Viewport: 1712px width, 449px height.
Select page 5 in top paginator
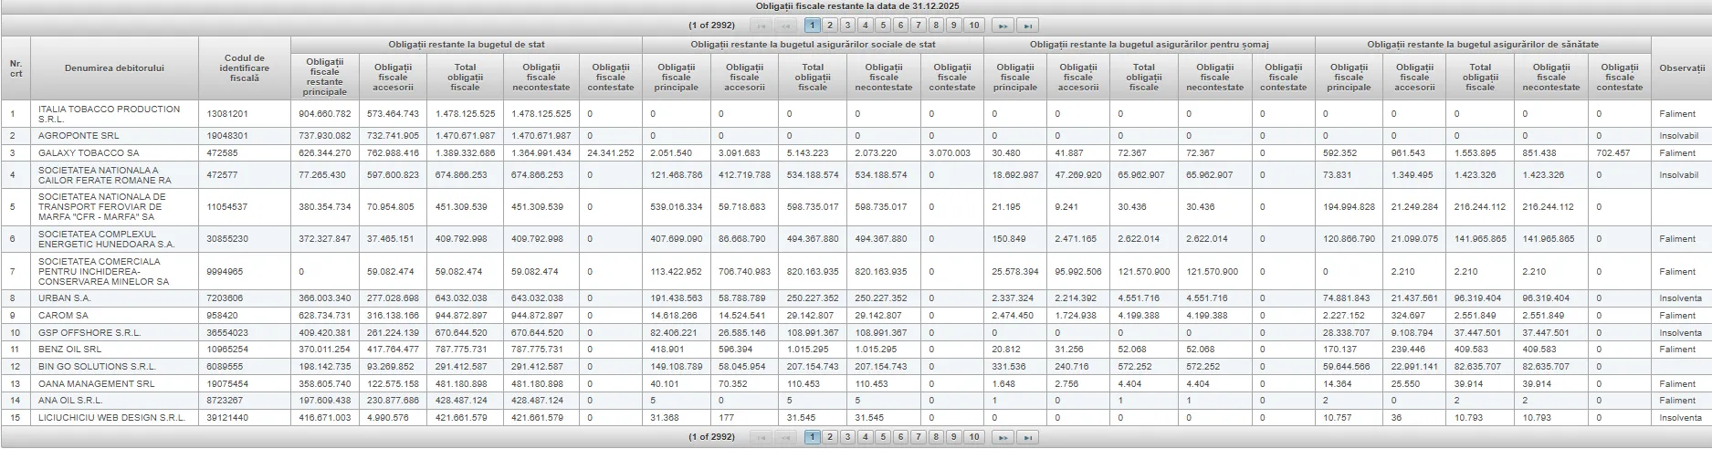click(883, 26)
